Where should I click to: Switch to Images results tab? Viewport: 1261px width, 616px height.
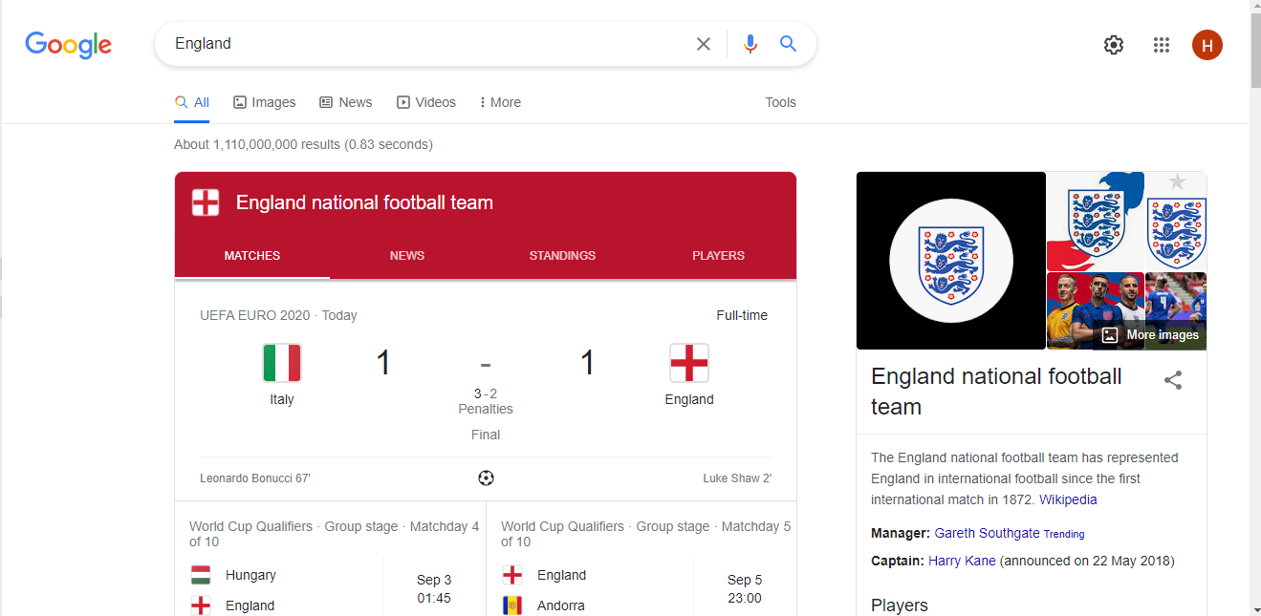265,102
